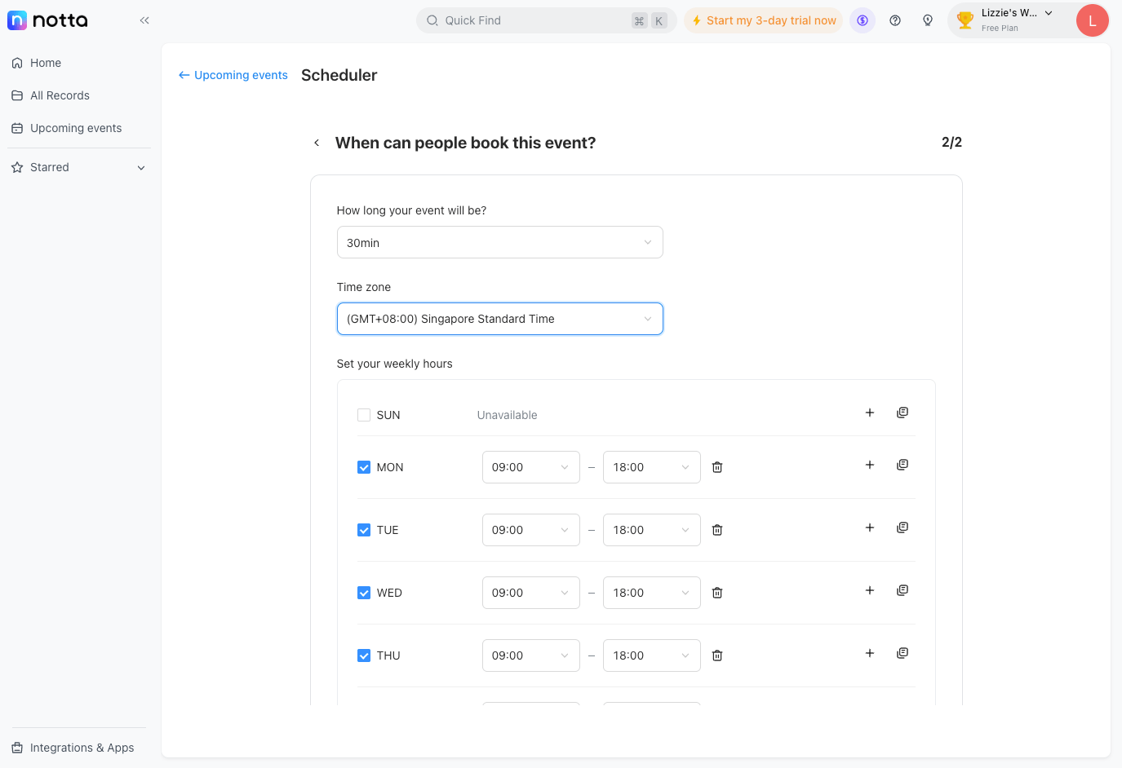Copy Wednesday hours to other days

coord(902,590)
